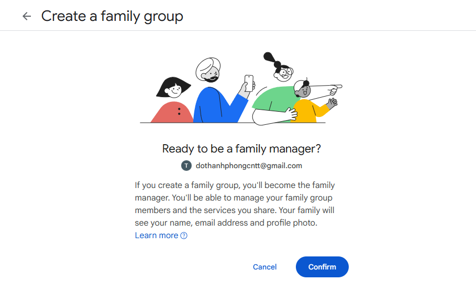Click the line starting "If you create a family group"
Image resolution: width=476 pixels, height=305 pixels.
pos(235,185)
